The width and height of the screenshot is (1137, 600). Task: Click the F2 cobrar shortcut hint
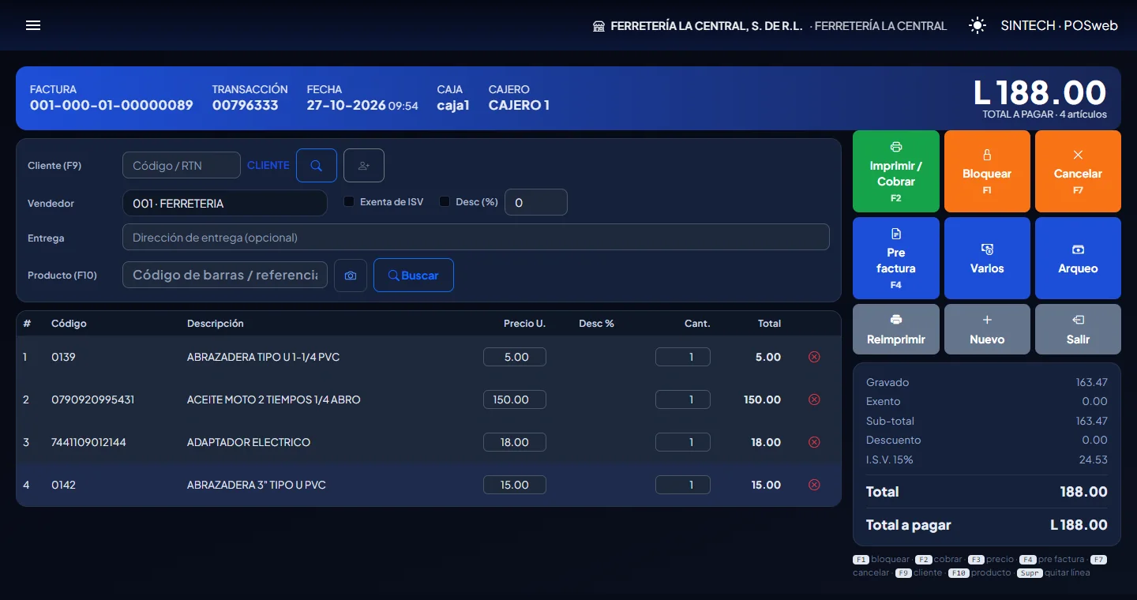pos(939,559)
